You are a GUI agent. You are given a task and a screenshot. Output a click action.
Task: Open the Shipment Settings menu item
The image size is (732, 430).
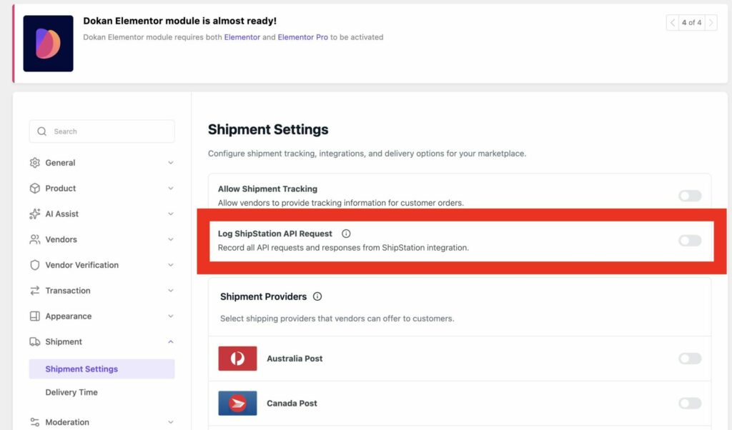pyautogui.click(x=81, y=369)
